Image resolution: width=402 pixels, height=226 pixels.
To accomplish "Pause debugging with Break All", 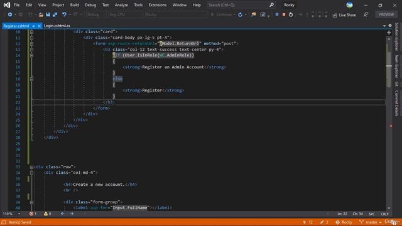I will 277,14.
